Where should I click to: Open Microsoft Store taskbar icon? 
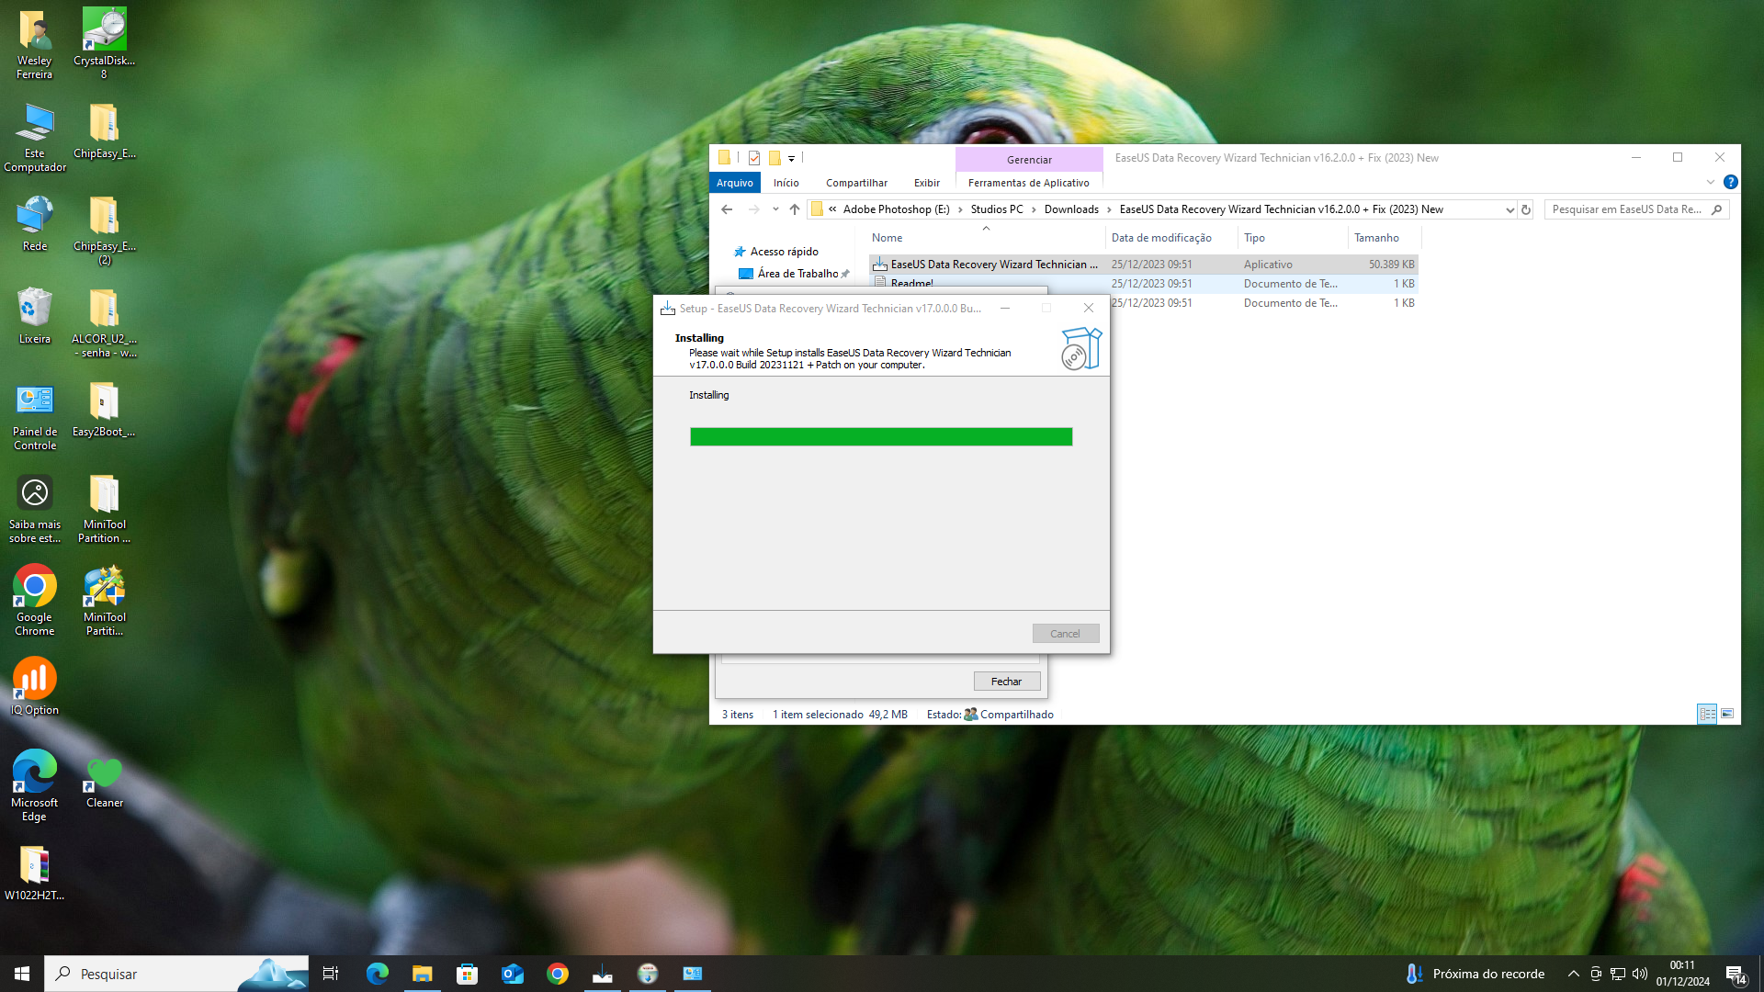[x=467, y=974]
